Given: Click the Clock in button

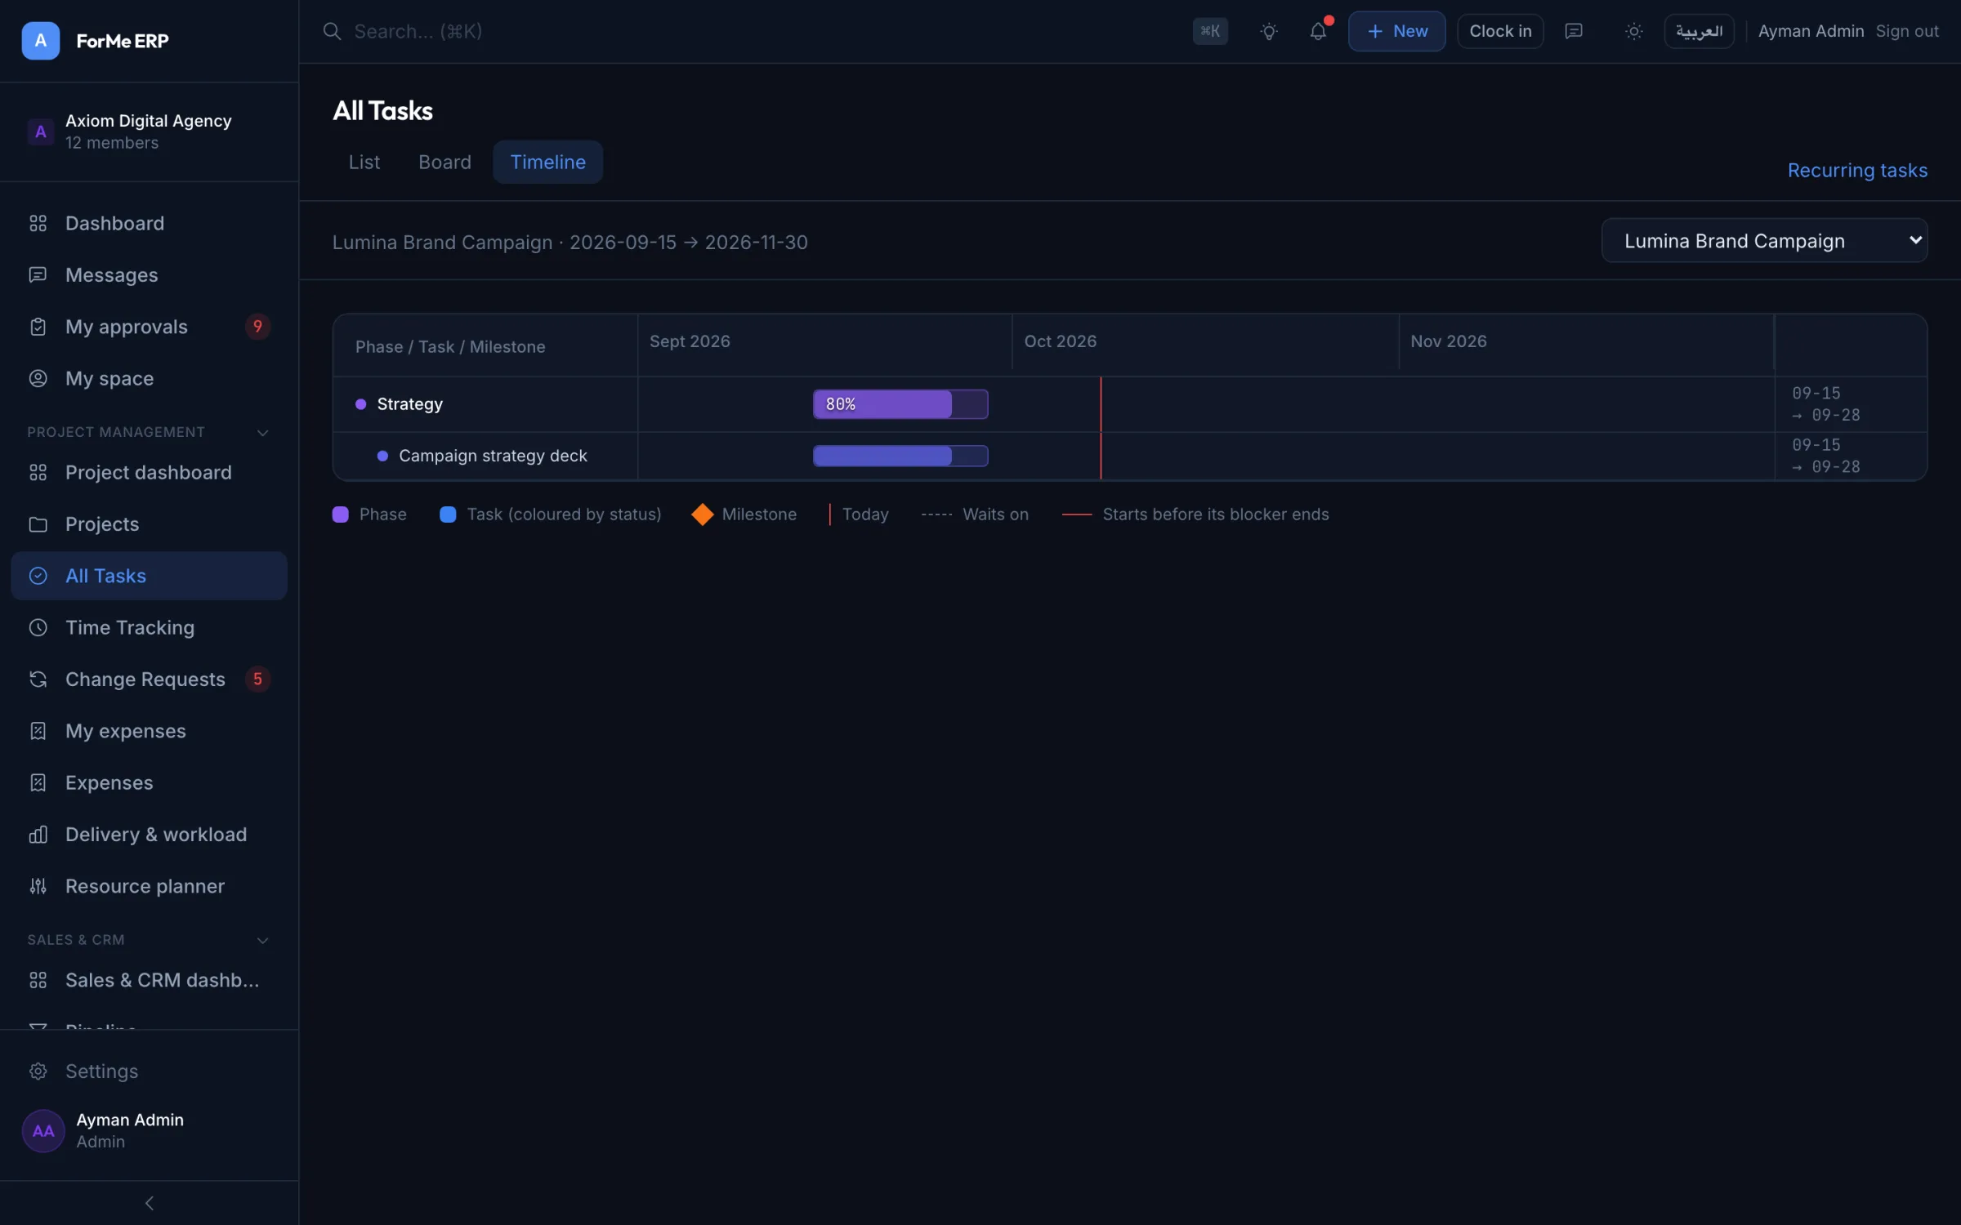Looking at the screenshot, I should click(x=1500, y=31).
